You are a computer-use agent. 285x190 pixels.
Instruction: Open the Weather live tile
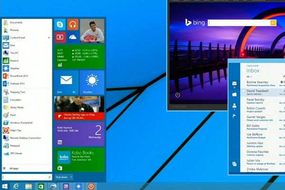pos(92,83)
